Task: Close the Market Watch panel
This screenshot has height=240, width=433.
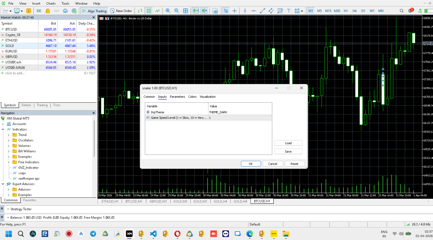Action: (x=94, y=17)
